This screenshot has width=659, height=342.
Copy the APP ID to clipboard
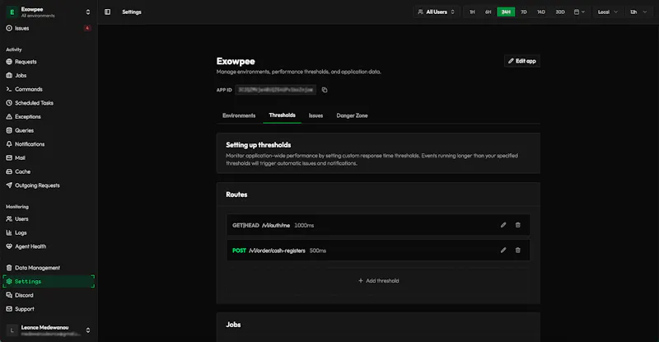(325, 90)
